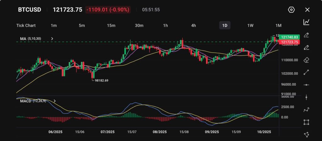The width and height of the screenshot is (322, 141).
Task: Select the triangle node shape tool
Action: (306, 134)
